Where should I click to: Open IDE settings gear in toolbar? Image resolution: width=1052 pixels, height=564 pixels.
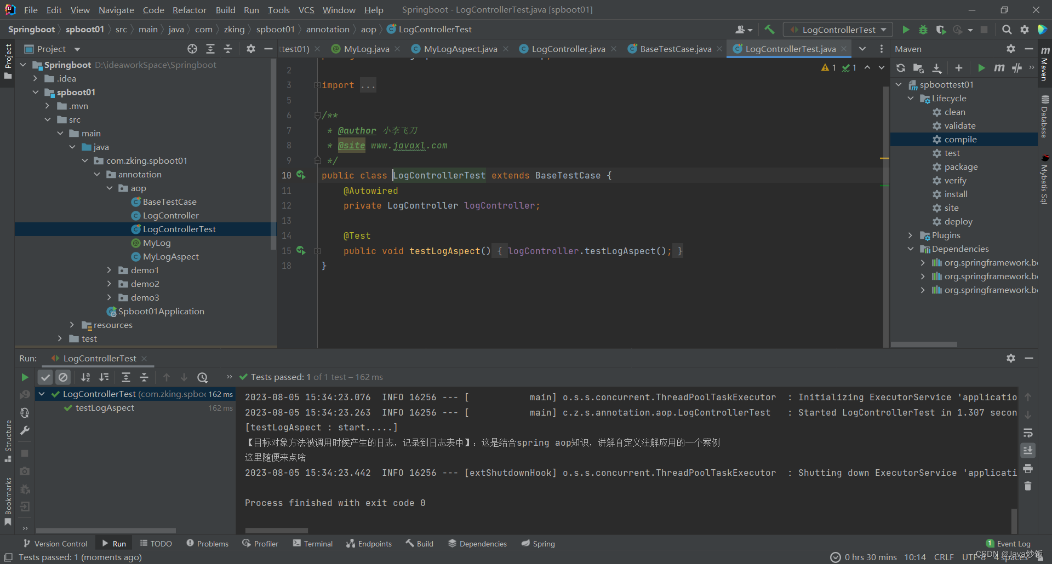[1025, 30]
